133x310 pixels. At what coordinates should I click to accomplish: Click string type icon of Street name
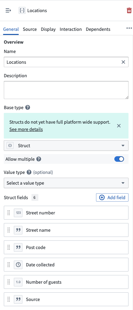pyautogui.click(x=18, y=230)
